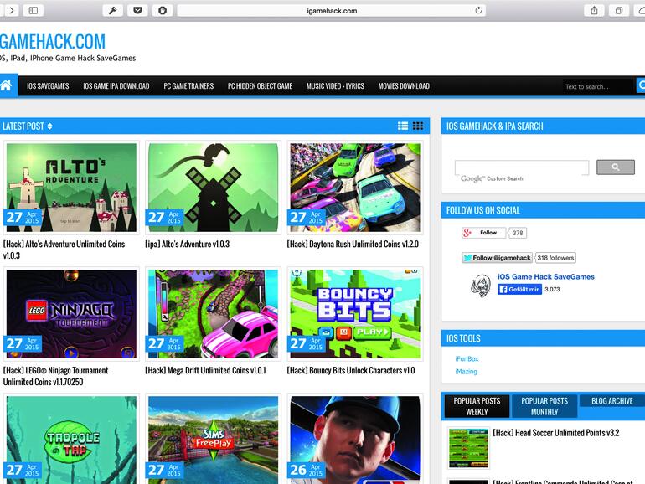
Task: Open '[Hack] Head Soccer Unlimited Points' link
Action: point(555,433)
